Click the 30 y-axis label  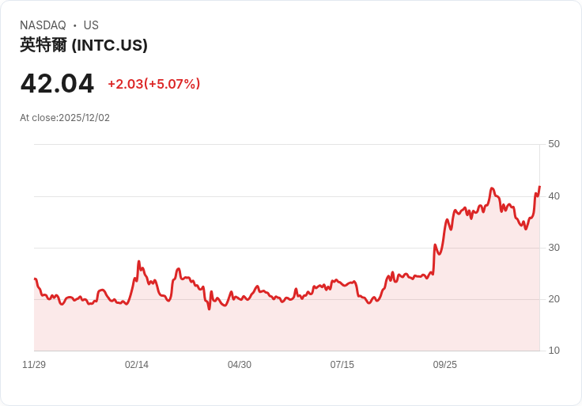(x=554, y=248)
